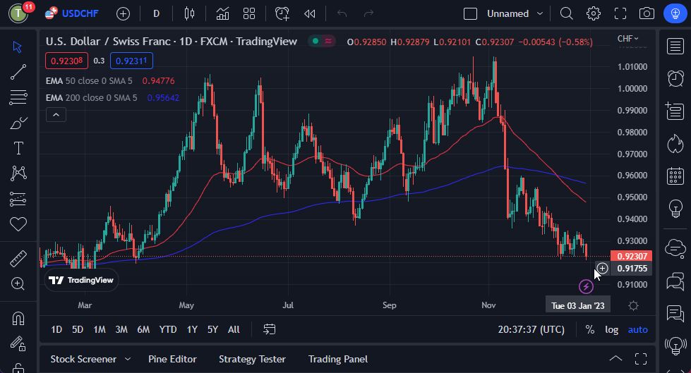The height and width of the screenshot is (373, 691).
Task: Open the alerts clock icon in sidebar
Action: pyautogui.click(x=675, y=78)
